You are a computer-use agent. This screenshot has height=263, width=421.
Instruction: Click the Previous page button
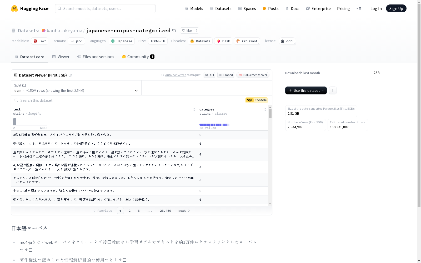click(x=103, y=211)
